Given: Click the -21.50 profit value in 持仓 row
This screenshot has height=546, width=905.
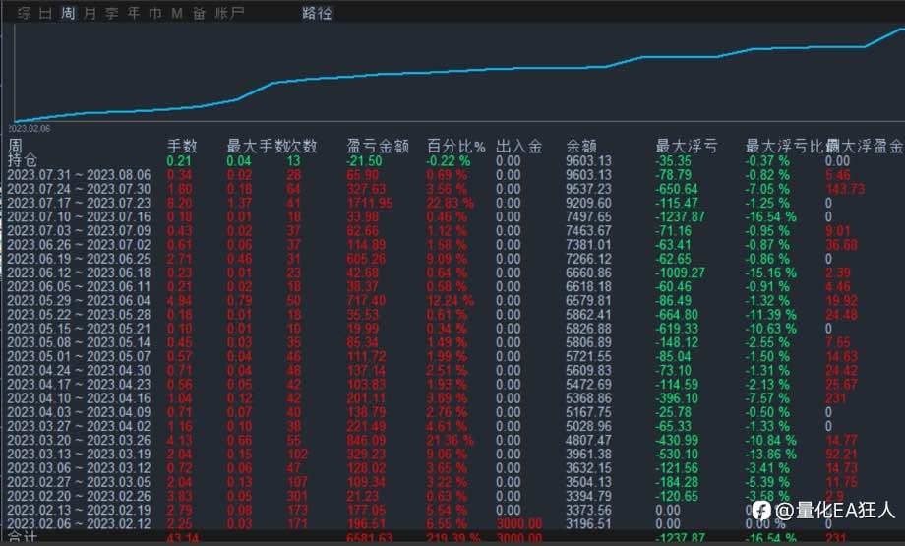Looking at the screenshot, I should pos(364,161).
